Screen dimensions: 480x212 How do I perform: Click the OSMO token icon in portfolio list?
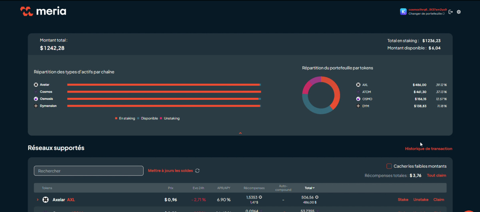pos(358,99)
